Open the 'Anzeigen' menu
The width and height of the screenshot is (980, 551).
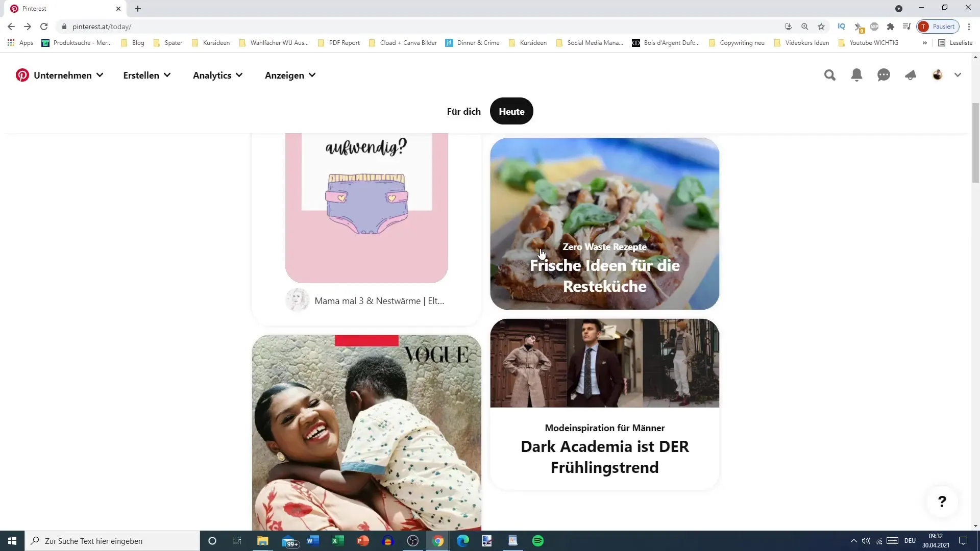291,74
